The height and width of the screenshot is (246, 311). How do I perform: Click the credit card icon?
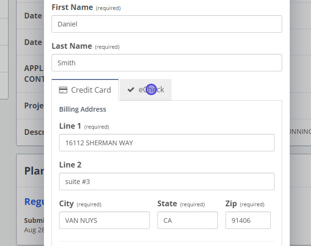pos(63,90)
